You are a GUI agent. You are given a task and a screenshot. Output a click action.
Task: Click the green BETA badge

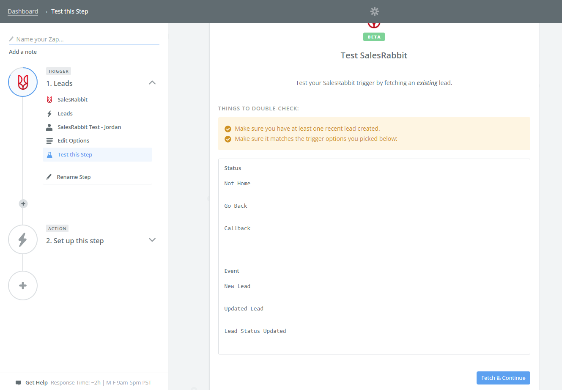(x=374, y=37)
